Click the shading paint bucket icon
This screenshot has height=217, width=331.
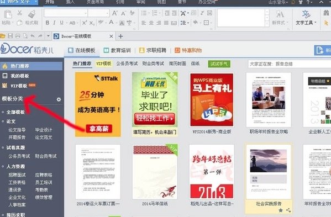196,22
